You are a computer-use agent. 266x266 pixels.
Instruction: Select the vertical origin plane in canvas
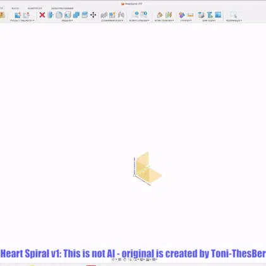coord(142,162)
